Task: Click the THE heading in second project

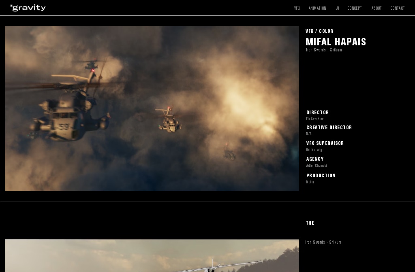Action: pyautogui.click(x=310, y=223)
